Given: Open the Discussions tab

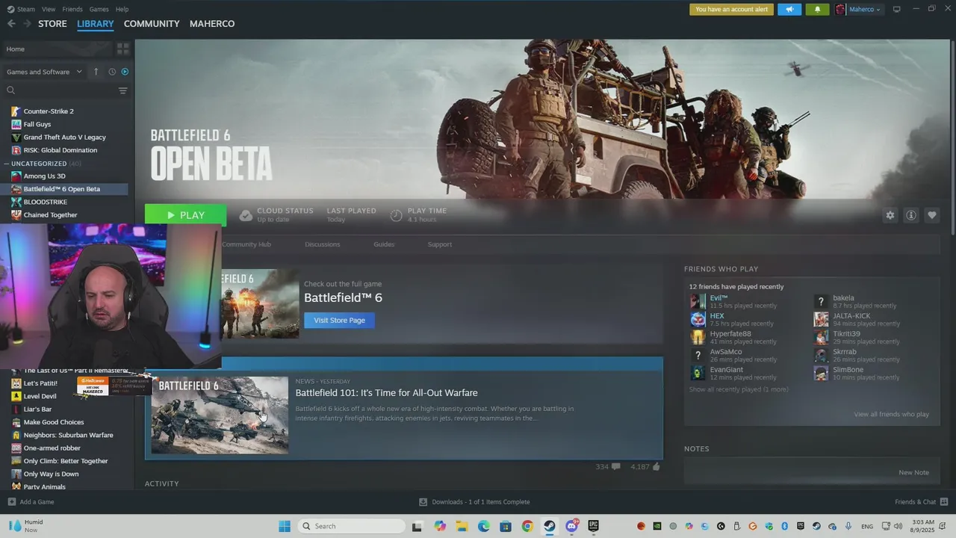Looking at the screenshot, I should click(x=323, y=244).
